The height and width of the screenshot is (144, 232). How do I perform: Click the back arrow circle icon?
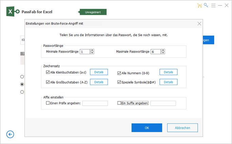tap(10, 135)
